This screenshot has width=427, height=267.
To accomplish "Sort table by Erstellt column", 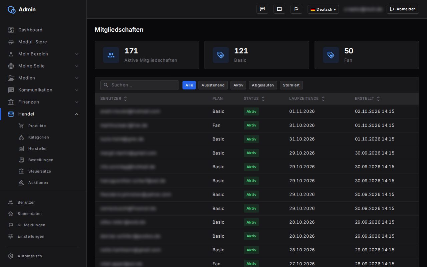I will [367, 99].
